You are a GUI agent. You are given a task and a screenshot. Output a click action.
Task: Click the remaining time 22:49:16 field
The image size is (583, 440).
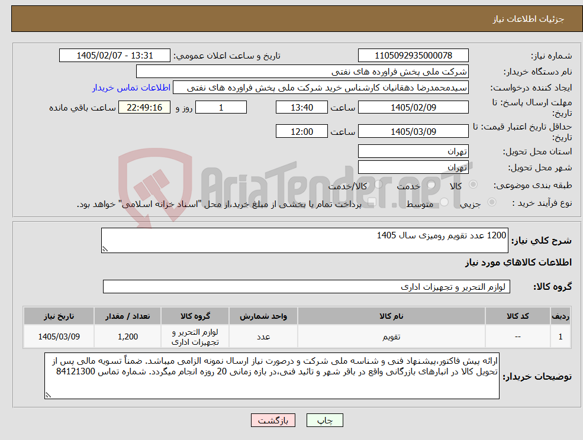point(144,108)
